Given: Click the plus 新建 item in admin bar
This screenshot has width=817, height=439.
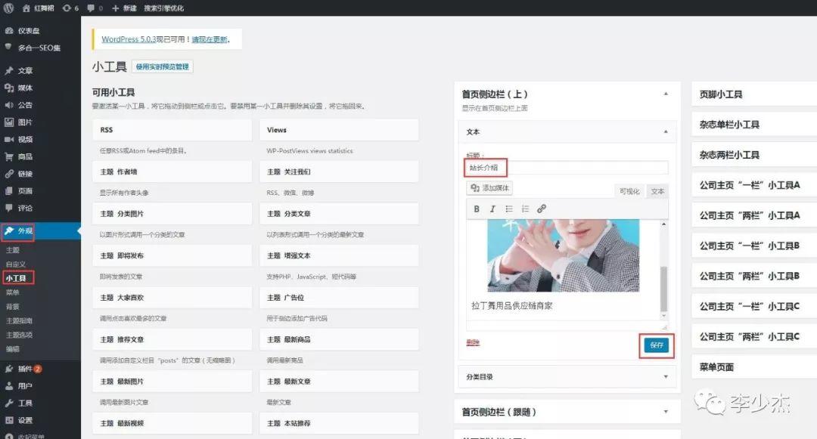Looking at the screenshot, I should point(124,8).
